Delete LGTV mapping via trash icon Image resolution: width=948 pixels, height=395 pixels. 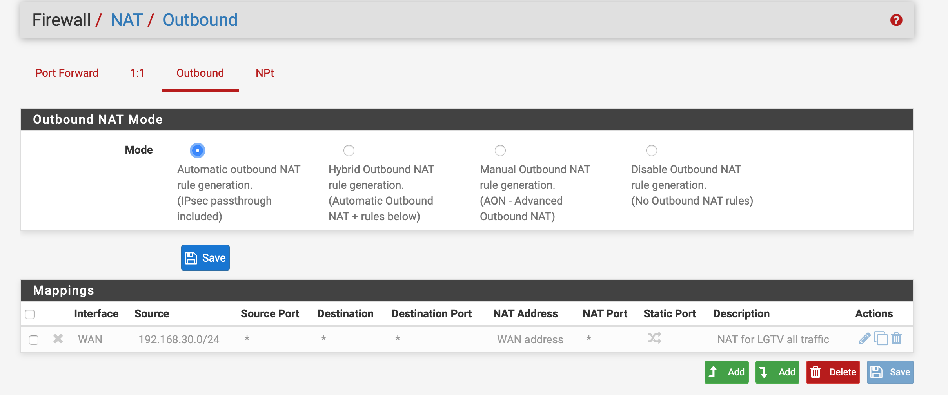897,339
